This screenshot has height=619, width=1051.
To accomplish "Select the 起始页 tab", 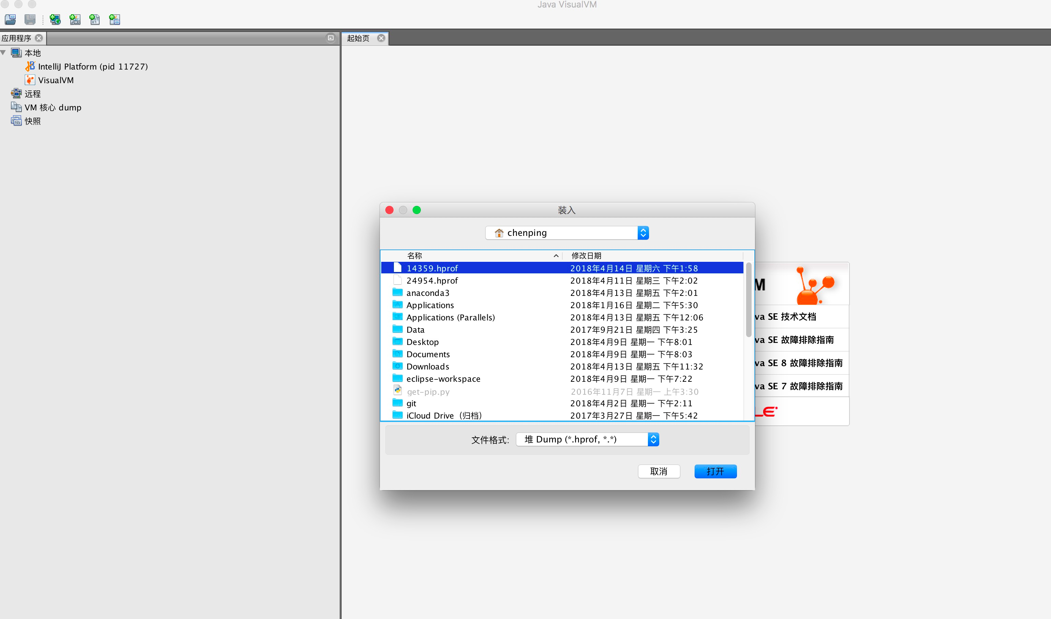I will click(359, 38).
